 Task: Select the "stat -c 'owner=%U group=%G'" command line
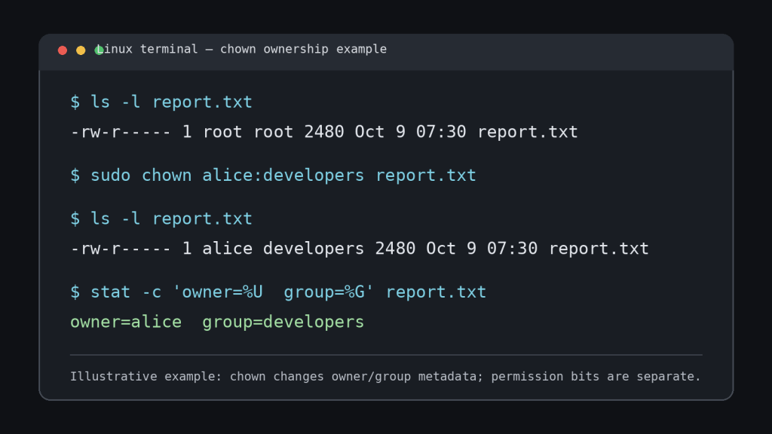[278, 292]
